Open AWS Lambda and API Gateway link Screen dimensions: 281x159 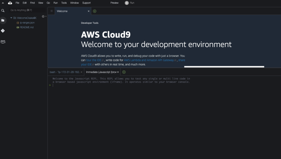click(x=149, y=60)
